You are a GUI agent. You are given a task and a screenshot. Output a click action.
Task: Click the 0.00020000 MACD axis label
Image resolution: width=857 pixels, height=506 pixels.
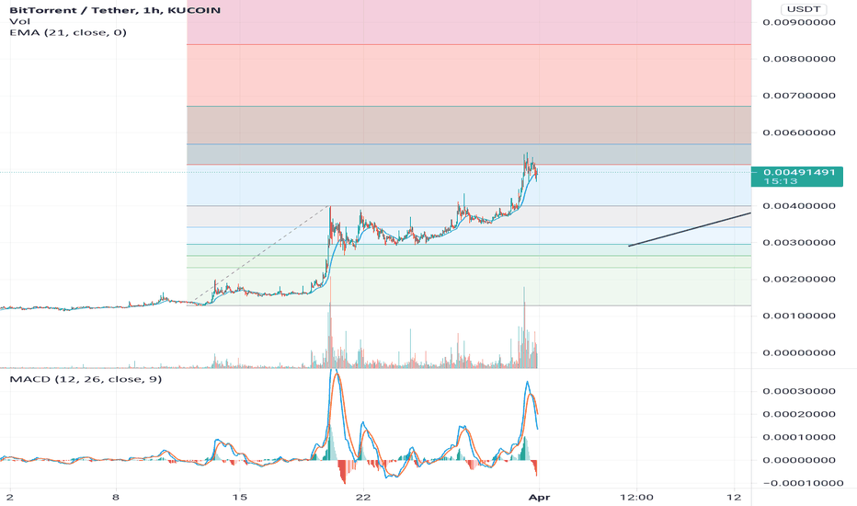[x=799, y=414]
